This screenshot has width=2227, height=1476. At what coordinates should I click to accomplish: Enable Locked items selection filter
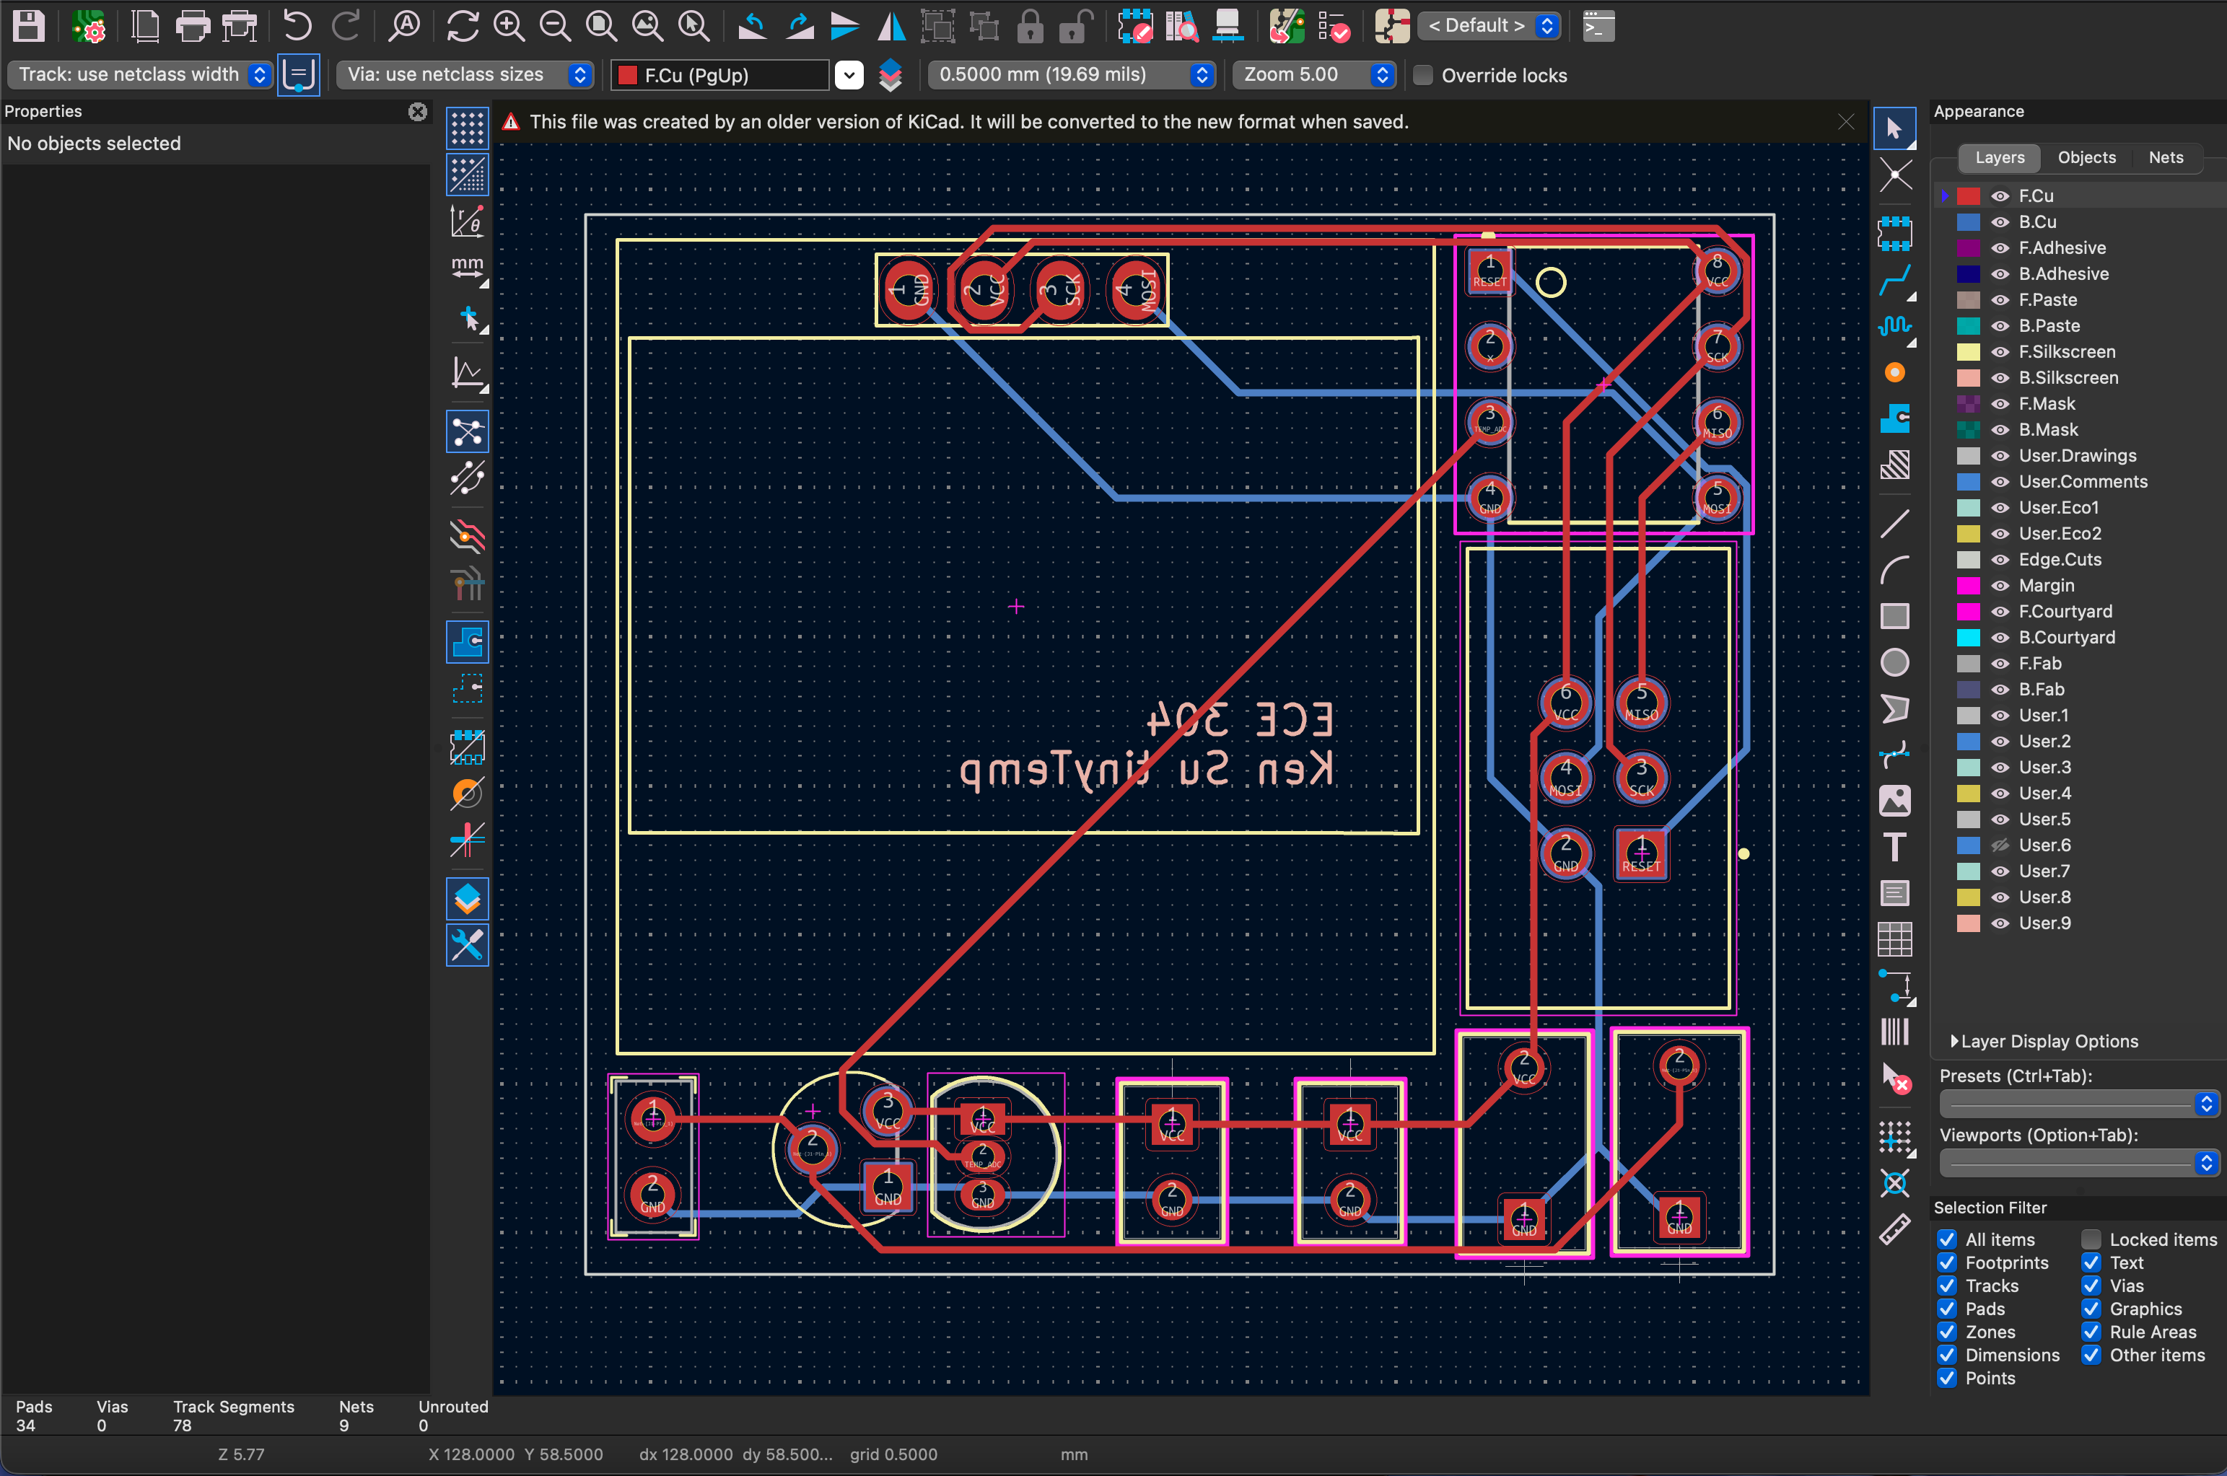coord(2091,1239)
